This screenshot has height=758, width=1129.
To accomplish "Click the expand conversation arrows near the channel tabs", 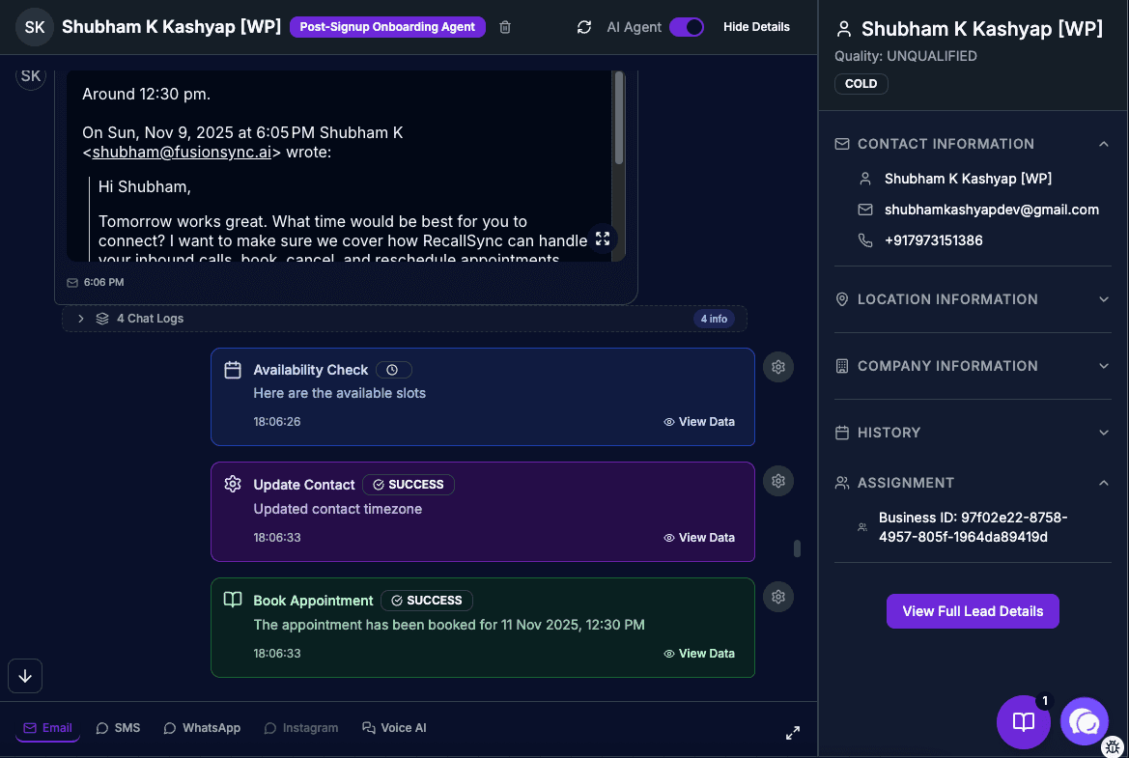I will point(792,733).
